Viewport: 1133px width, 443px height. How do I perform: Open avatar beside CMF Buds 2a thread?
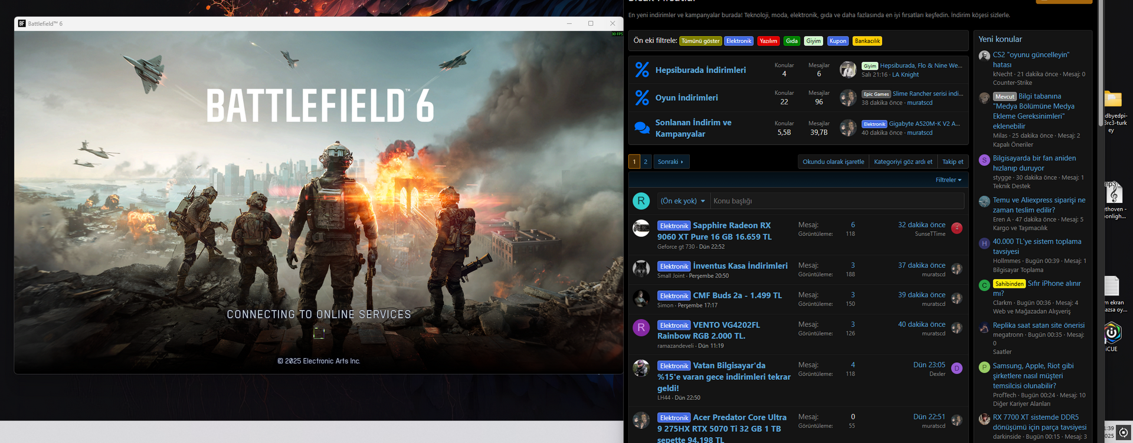(641, 298)
